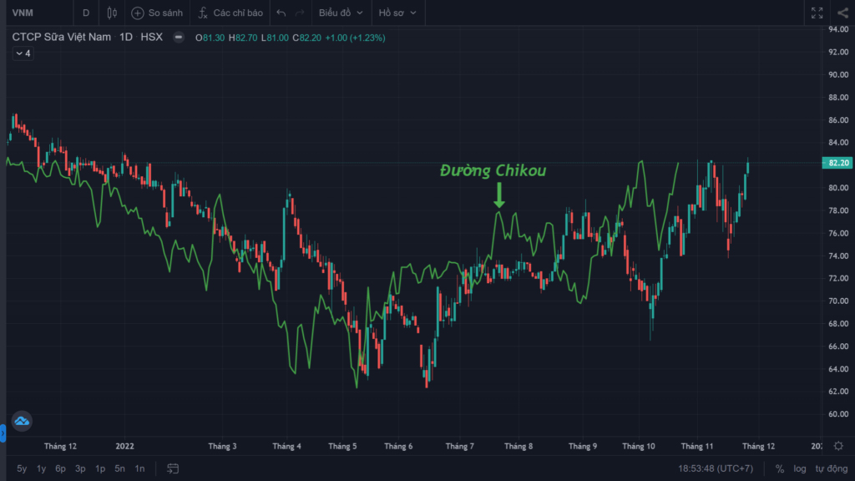Click the 60.00 price axis label

(x=838, y=414)
